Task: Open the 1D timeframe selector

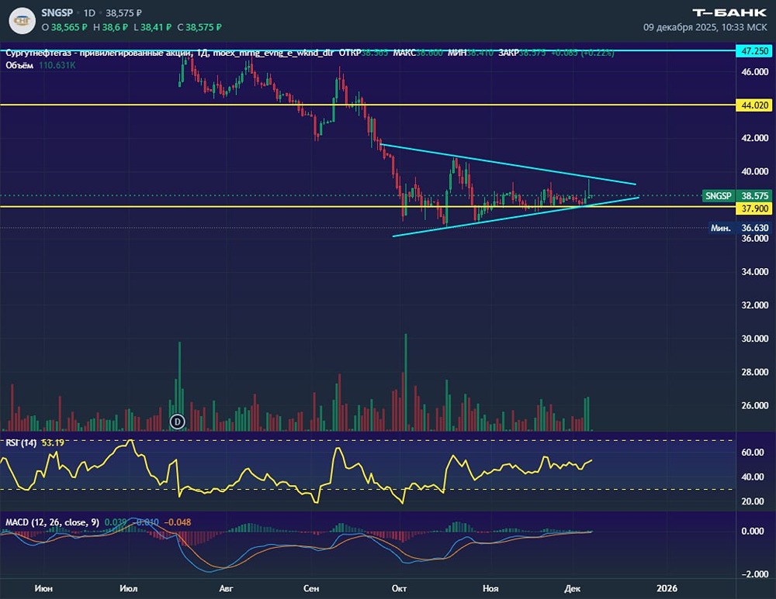Action: point(91,13)
